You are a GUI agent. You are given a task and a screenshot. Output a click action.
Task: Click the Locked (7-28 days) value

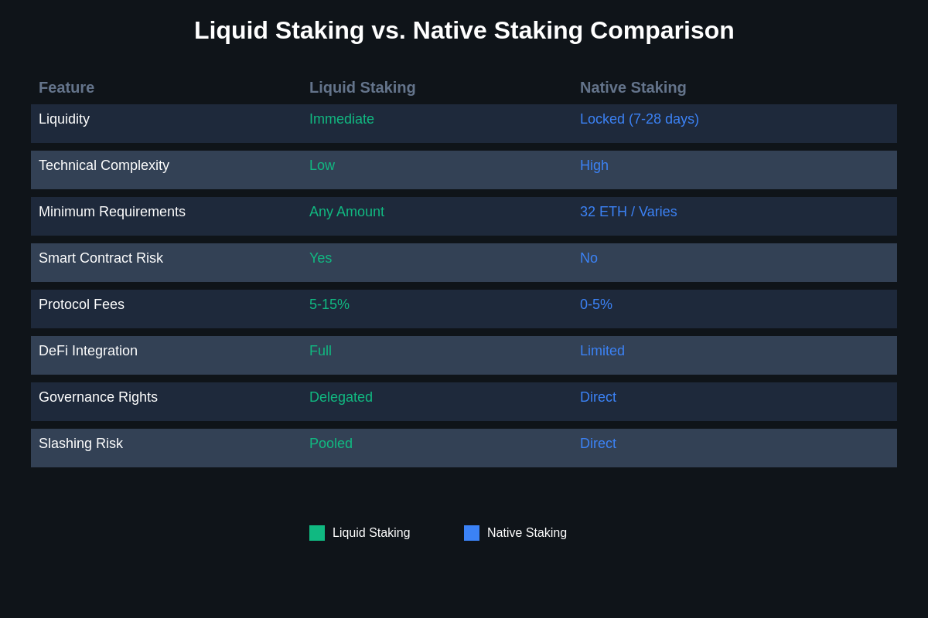640,119
